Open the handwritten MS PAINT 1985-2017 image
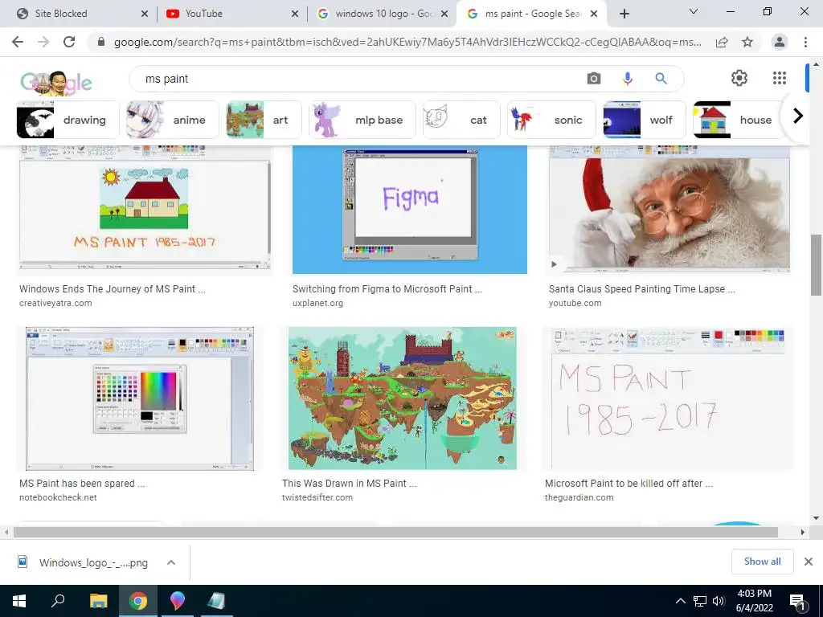The height and width of the screenshot is (617, 823). click(x=666, y=398)
